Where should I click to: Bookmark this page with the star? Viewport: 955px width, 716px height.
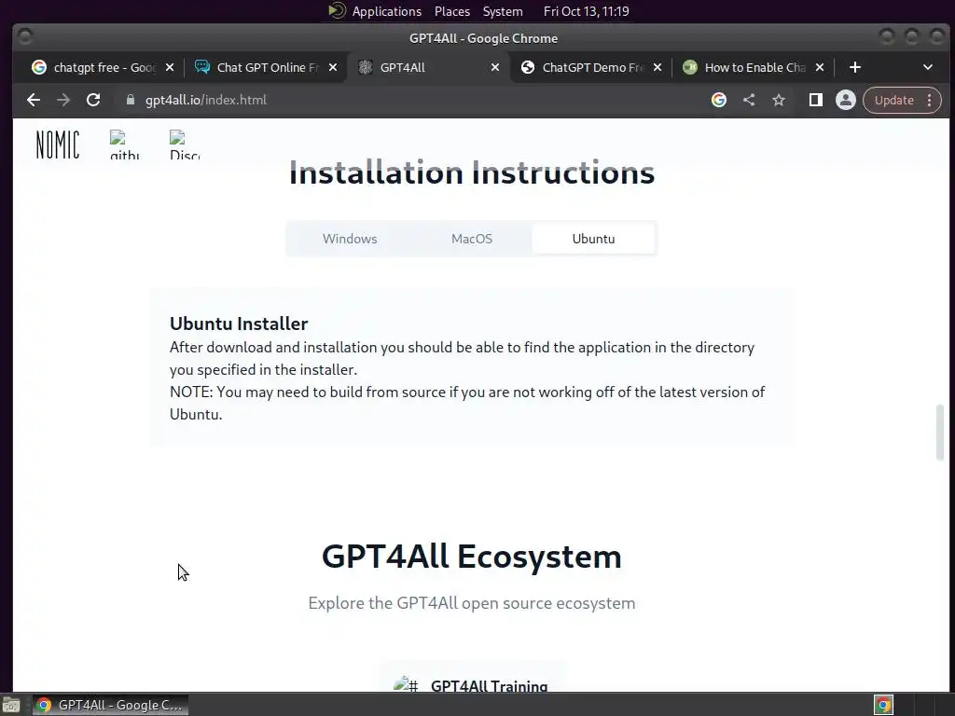(x=779, y=100)
